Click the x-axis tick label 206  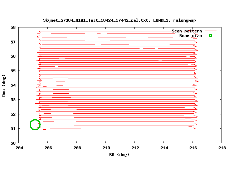click(x=48, y=148)
